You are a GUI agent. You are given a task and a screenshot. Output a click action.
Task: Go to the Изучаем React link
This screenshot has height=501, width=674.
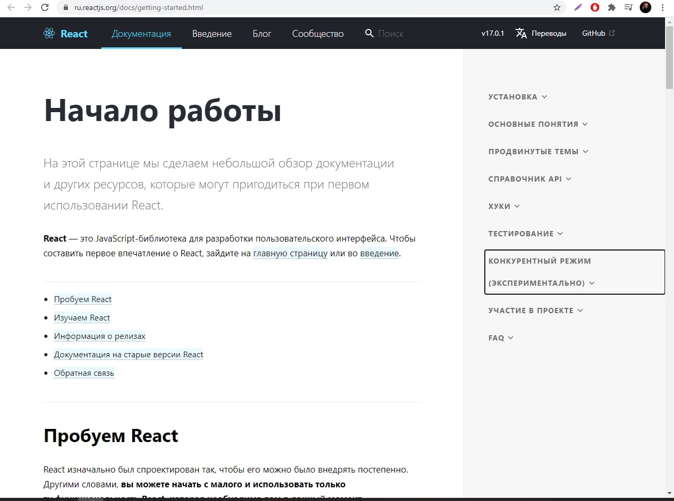pyautogui.click(x=82, y=318)
